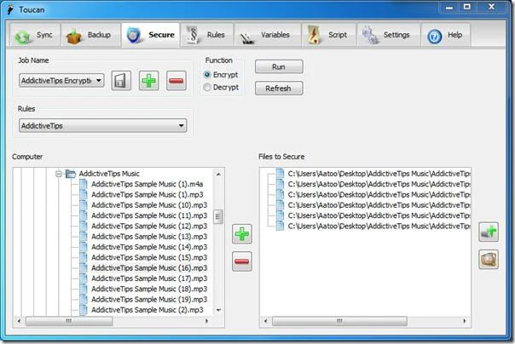Select the Decrypt radio button

click(207, 87)
